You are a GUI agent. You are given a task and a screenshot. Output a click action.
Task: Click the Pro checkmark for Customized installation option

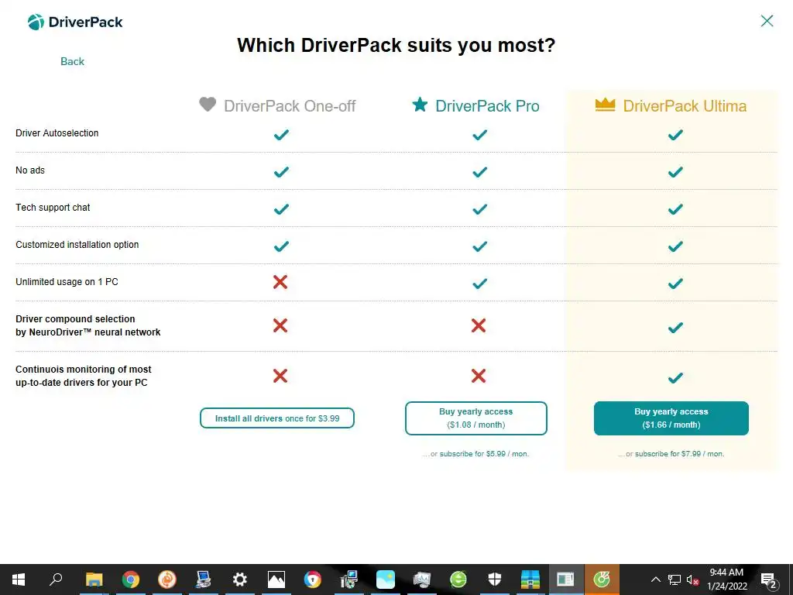coord(479,246)
